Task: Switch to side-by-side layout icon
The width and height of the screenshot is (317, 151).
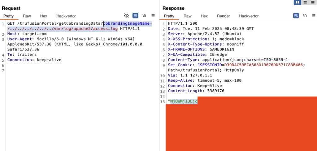Action: 297,2
